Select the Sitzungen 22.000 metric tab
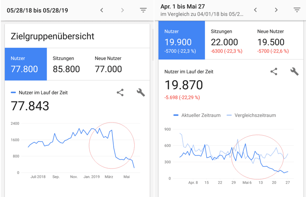This screenshot has height=197, width=306. coord(226,40)
